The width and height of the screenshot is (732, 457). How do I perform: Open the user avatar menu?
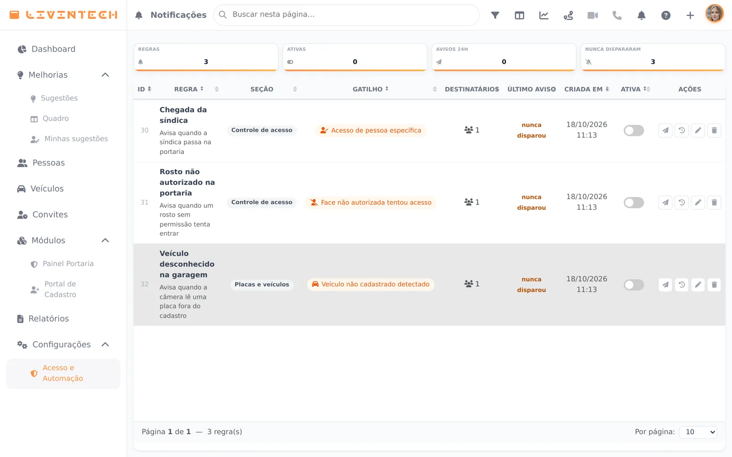[715, 14]
